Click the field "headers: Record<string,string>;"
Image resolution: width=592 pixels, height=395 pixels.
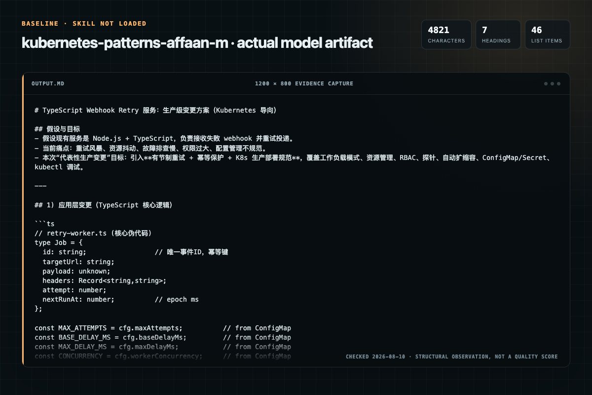(x=105, y=280)
